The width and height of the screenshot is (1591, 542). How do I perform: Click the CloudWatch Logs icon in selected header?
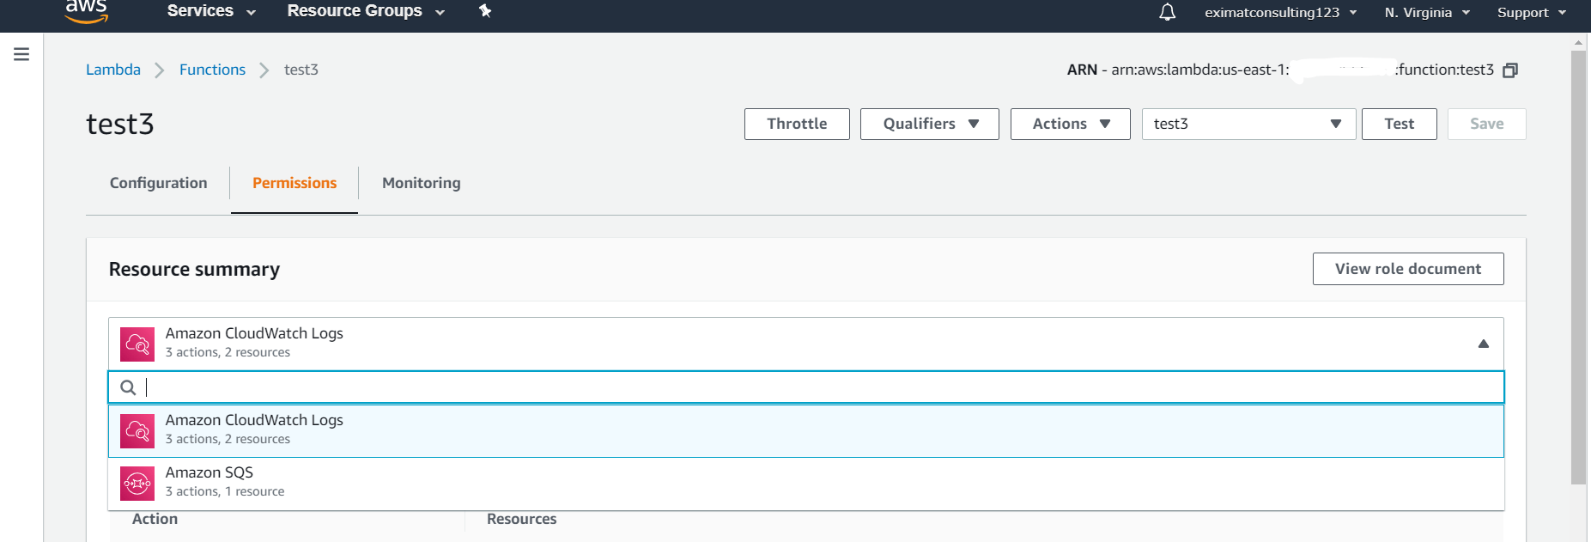pyautogui.click(x=137, y=344)
